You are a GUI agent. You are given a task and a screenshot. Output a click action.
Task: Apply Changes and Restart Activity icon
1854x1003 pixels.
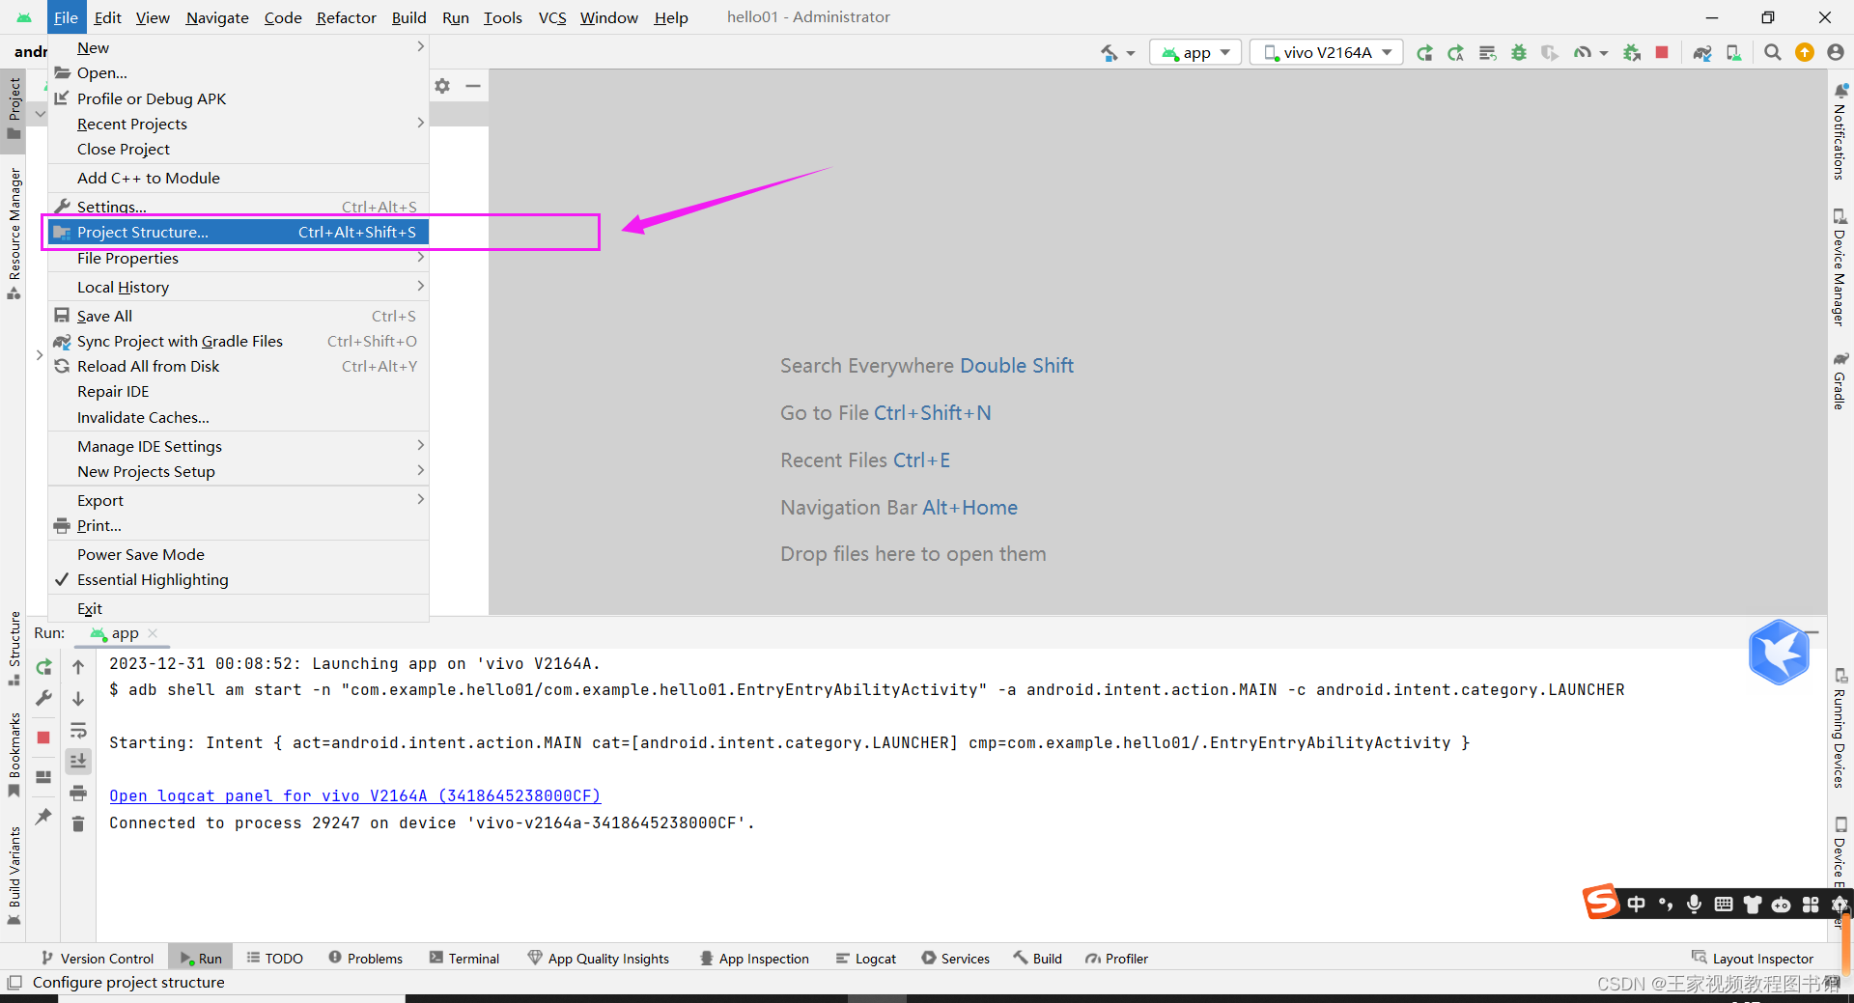[x=1455, y=52]
